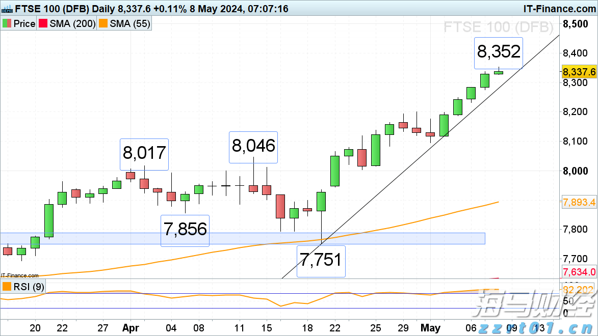Image resolution: width=598 pixels, height=336 pixels.
Task: Click the DEMO icon beside the chart title
Action: point(7,8)
